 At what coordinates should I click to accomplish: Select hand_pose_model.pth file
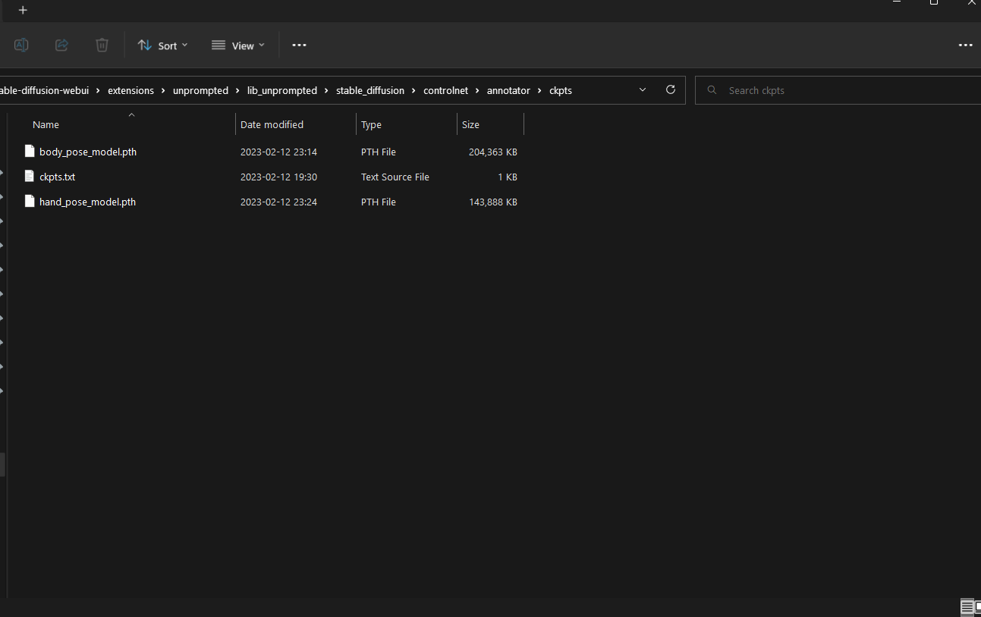pyautogui.click(x=87, y=202)
